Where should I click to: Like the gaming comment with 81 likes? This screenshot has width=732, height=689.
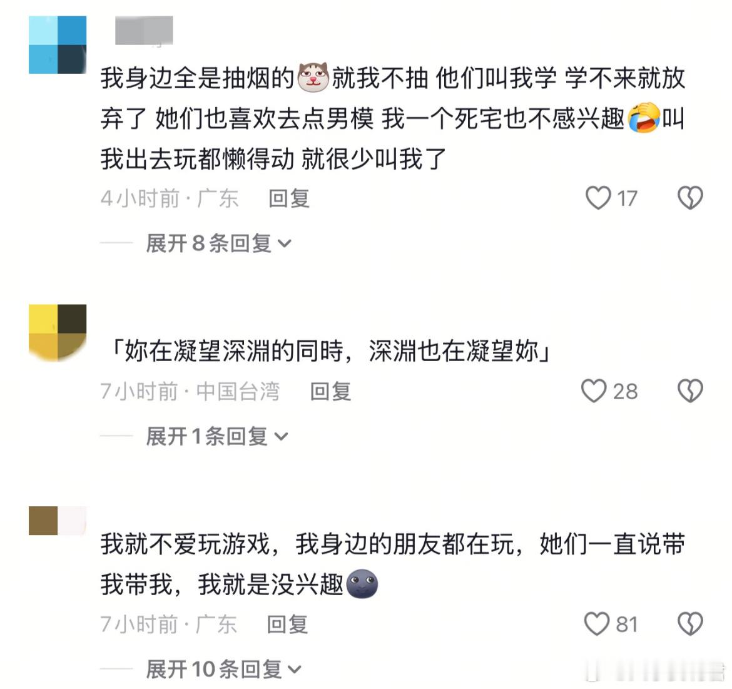click(597, 624)
